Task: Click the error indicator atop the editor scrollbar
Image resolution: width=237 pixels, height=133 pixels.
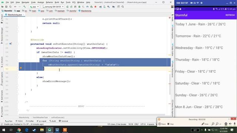Action: (x=170, y=18)
